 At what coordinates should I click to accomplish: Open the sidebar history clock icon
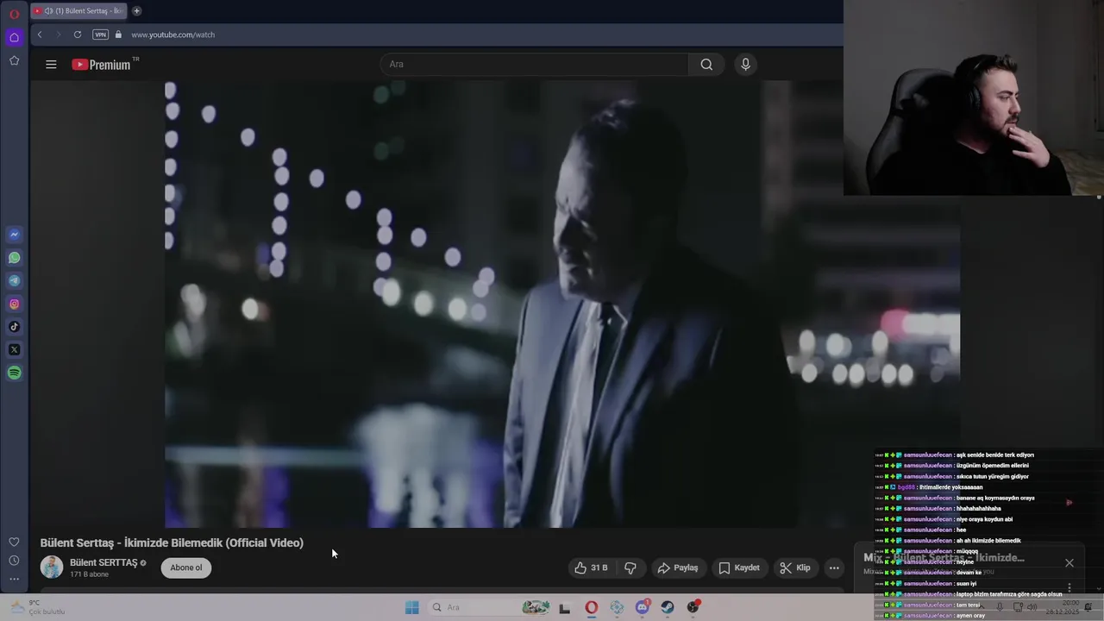point(14,561)
